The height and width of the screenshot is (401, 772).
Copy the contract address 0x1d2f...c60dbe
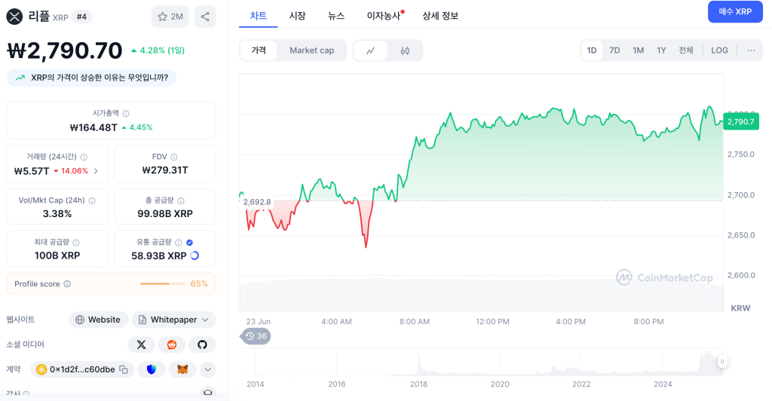click(124, 369)
